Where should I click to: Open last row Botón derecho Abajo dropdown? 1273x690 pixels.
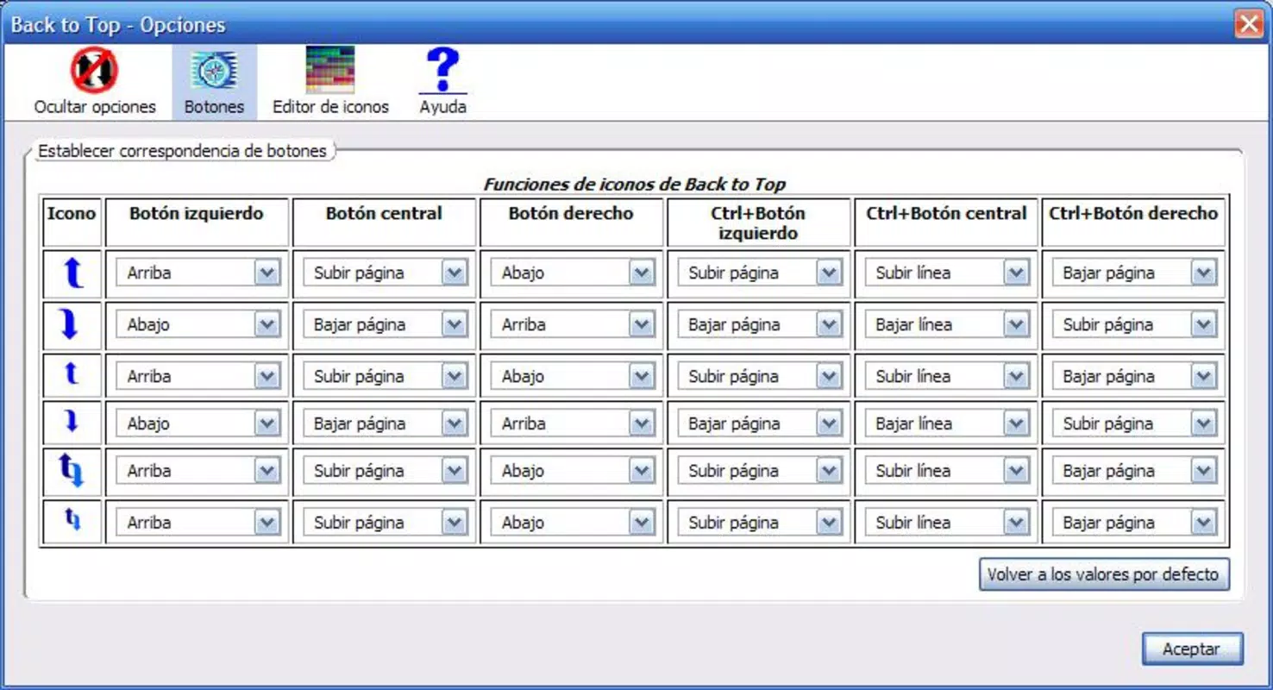coord(572,523)
